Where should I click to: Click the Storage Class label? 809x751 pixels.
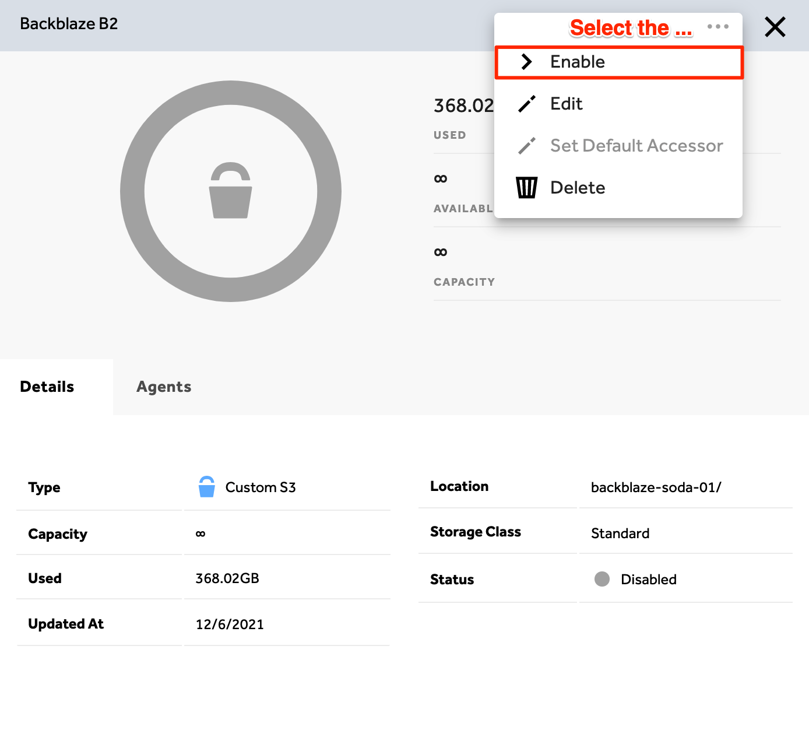pyautogui.click(x=476, y=532)
